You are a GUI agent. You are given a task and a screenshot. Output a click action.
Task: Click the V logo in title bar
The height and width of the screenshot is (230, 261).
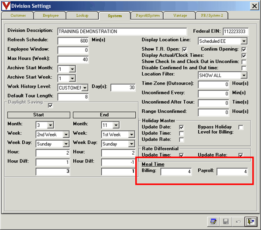(6, 6)
